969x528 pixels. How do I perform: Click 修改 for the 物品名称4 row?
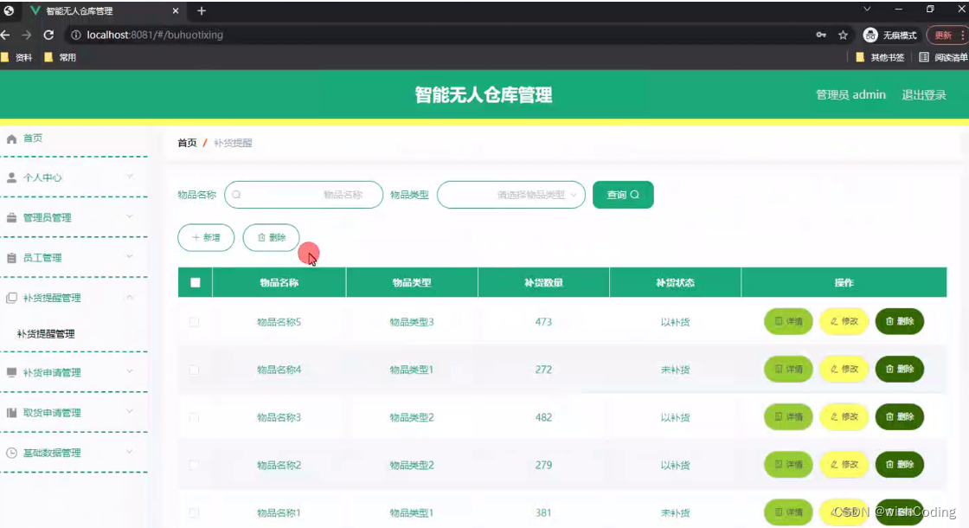pyautogui.click(x=844, y=369)
